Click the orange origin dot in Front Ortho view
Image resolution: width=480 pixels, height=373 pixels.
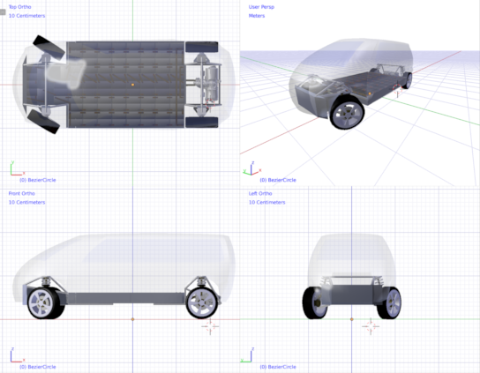132,319
